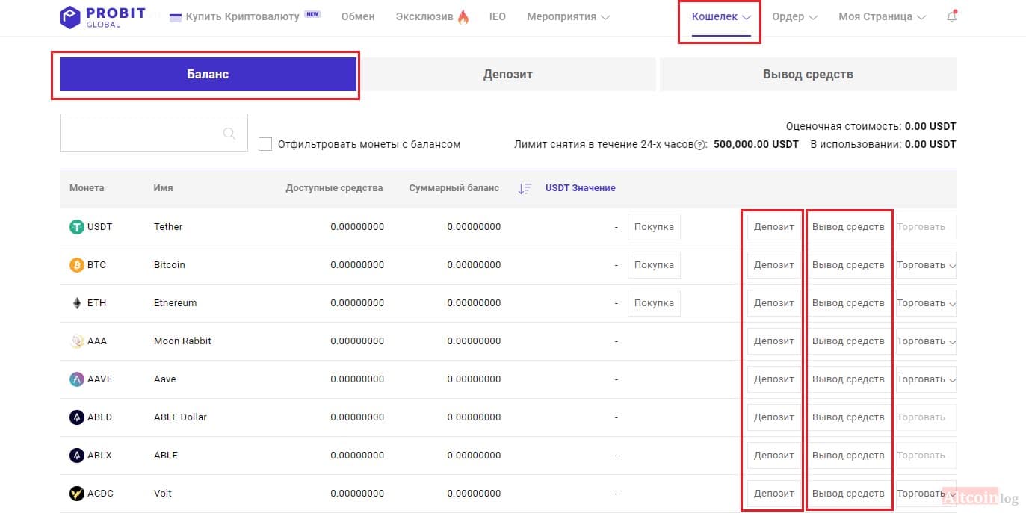Click the Bitcoin BTC coin icon
This screenshot has height=513, width=1026.
pos(76,265)
